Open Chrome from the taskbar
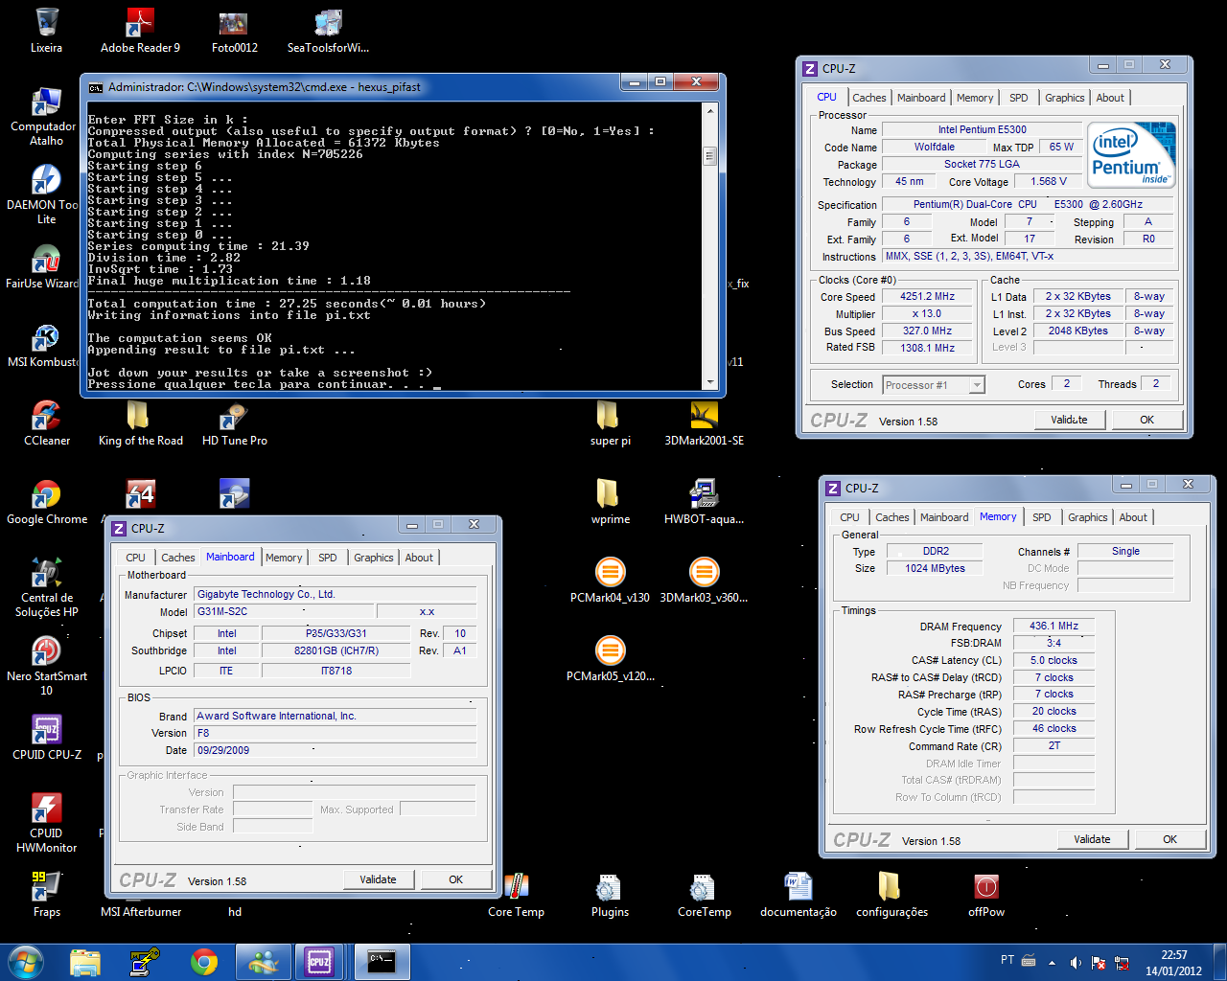Image resolution: width=1227 pixels, height=981 pixels. click(204, 961)
